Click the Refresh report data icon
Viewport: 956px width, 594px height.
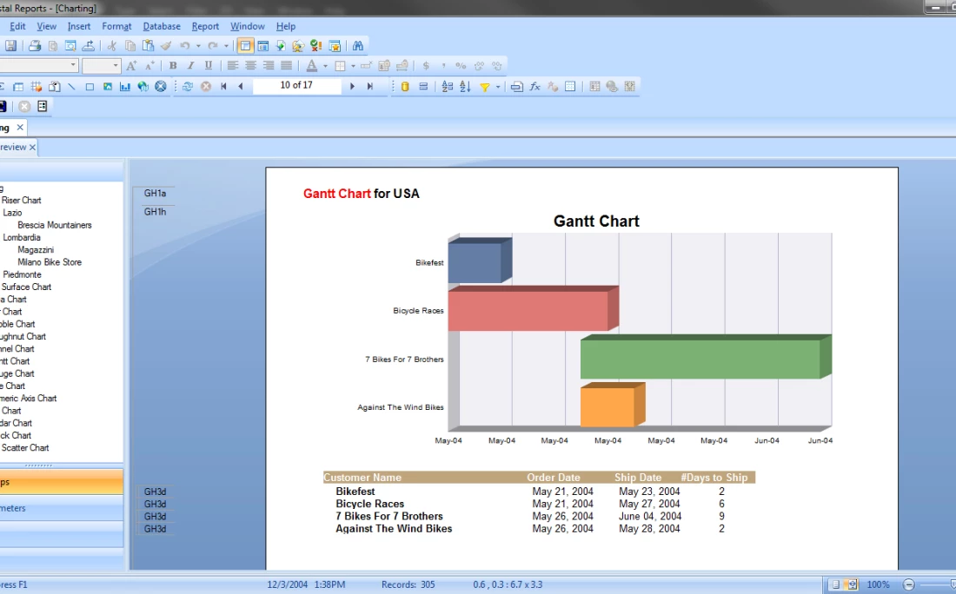click(188, 87)
